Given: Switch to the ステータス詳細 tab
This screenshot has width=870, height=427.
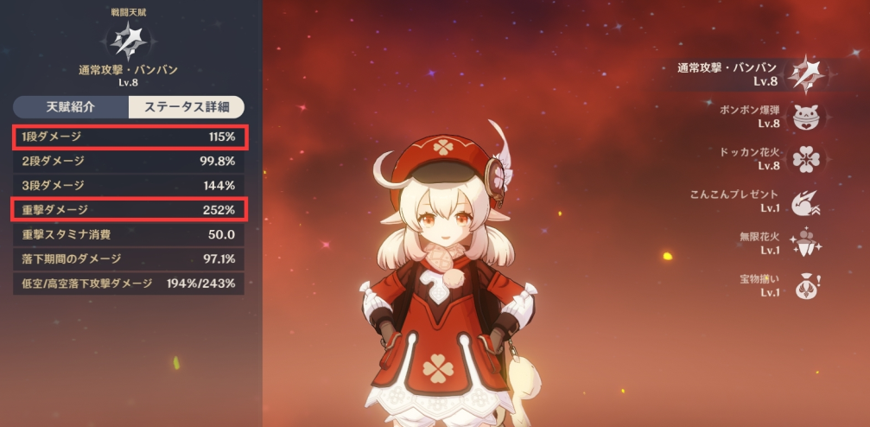Looking at the screenshot, I should [x=187, y=107].
